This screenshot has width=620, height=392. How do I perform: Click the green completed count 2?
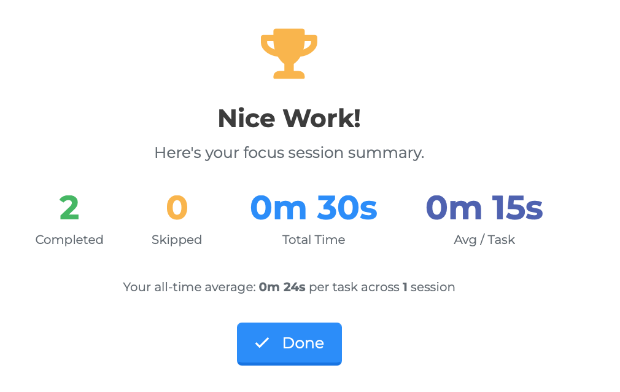click(69, 208)
